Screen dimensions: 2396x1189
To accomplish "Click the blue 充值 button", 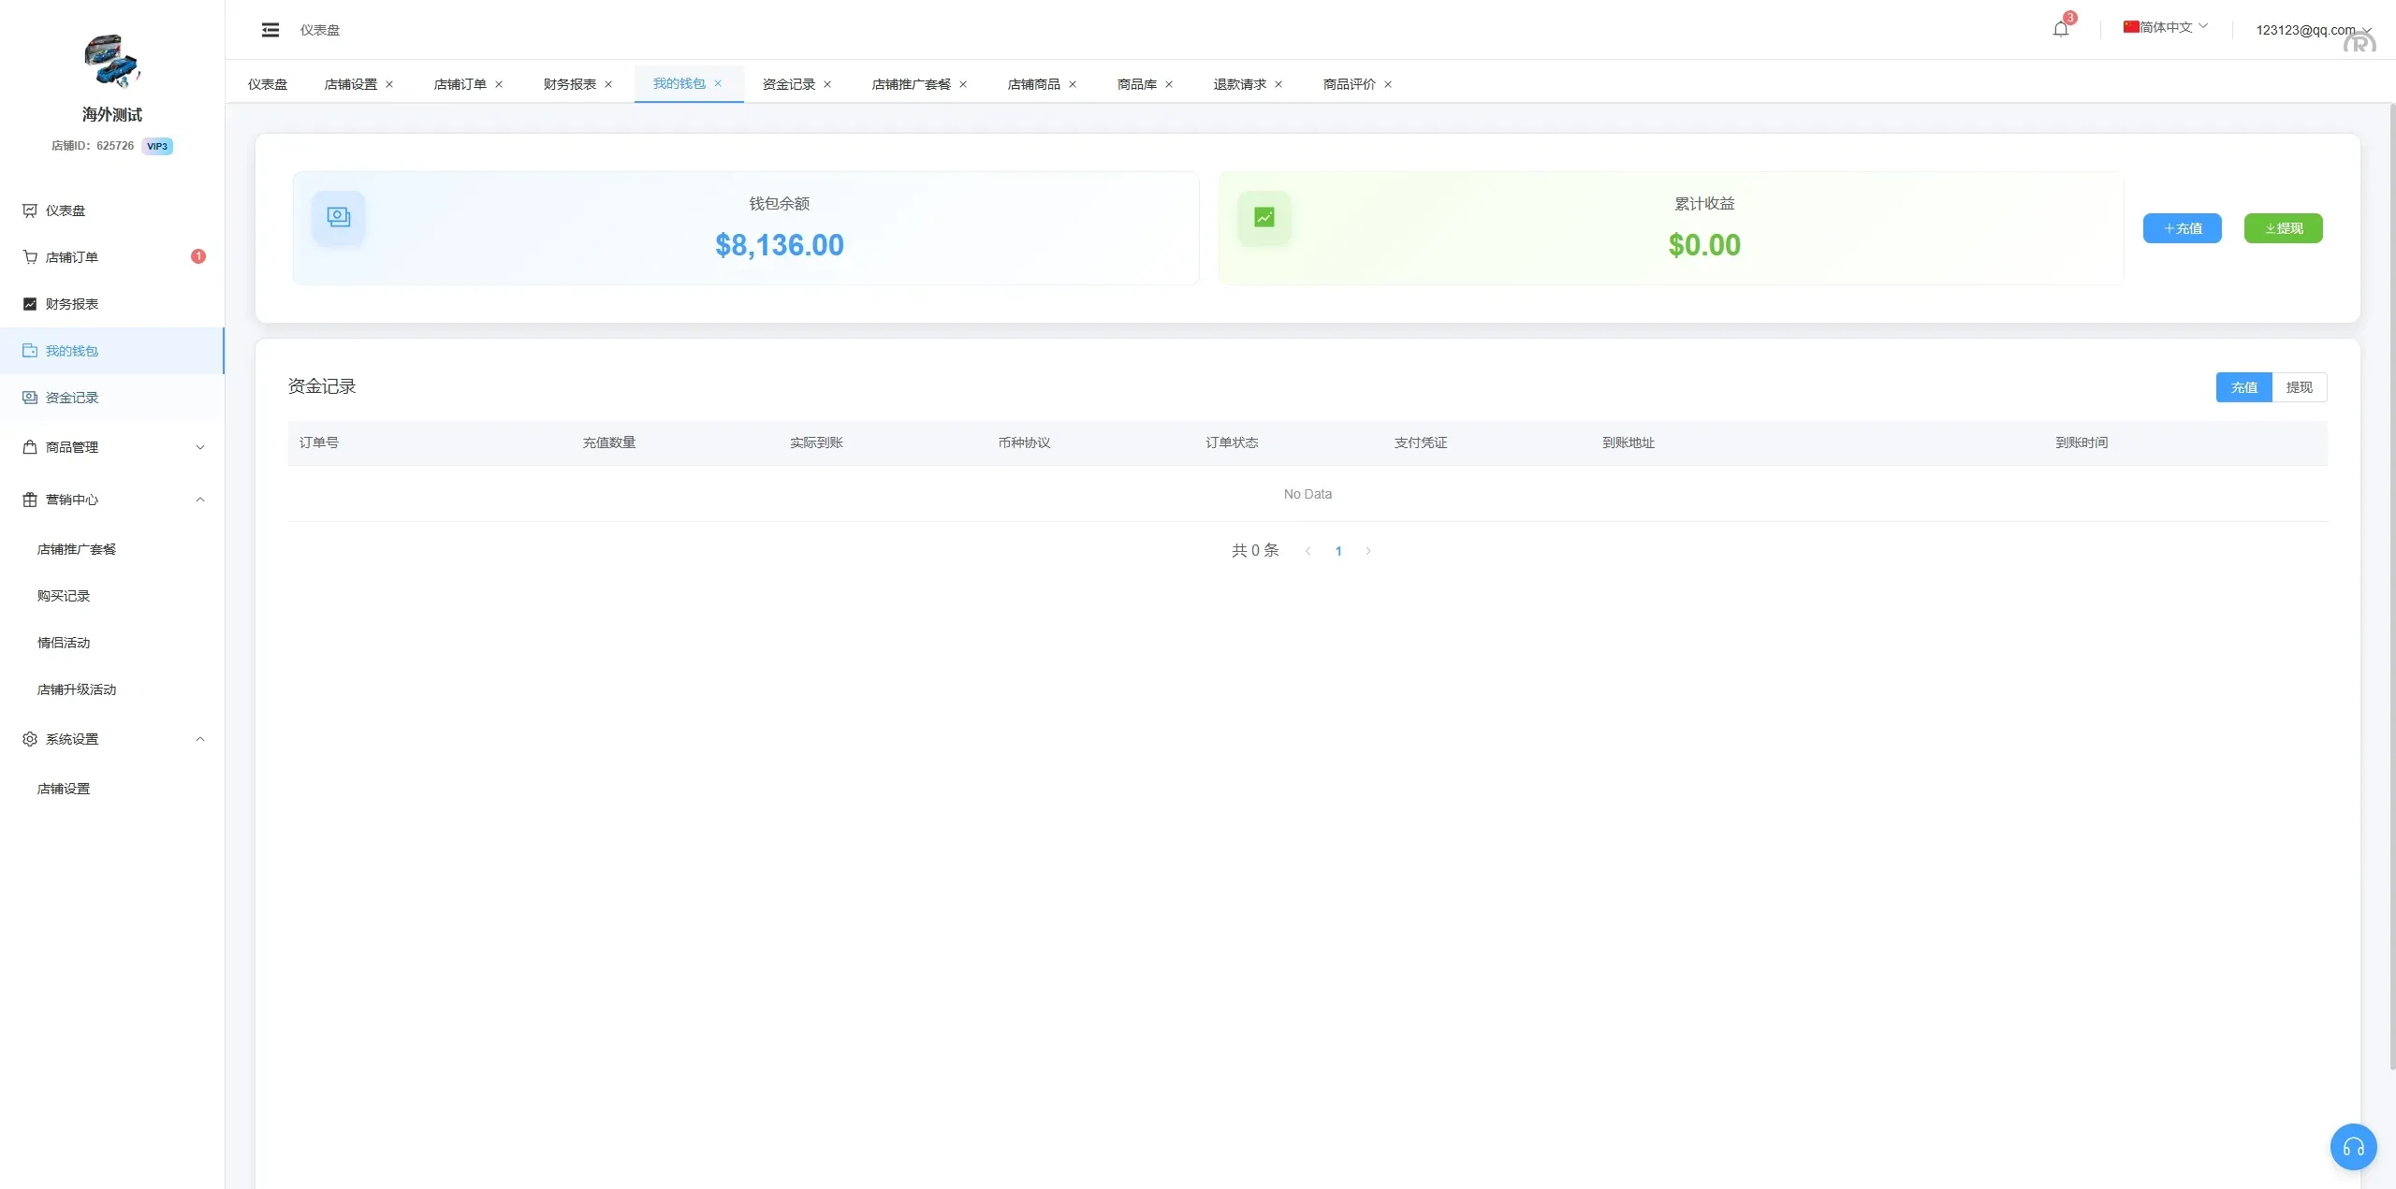I will click(2182, 227).
